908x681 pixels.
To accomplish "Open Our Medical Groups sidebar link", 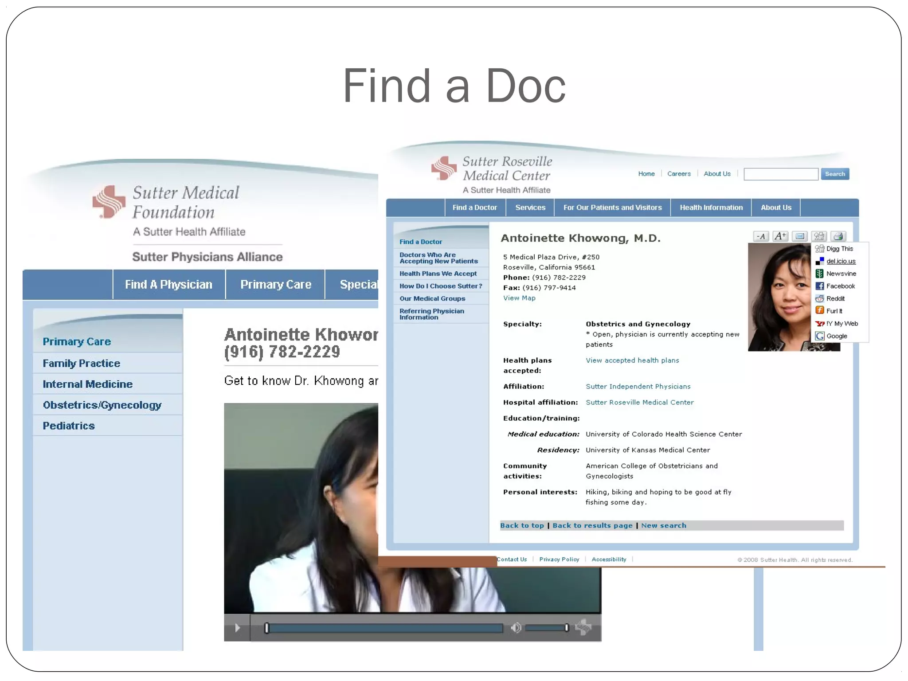I will coord(432,298).
